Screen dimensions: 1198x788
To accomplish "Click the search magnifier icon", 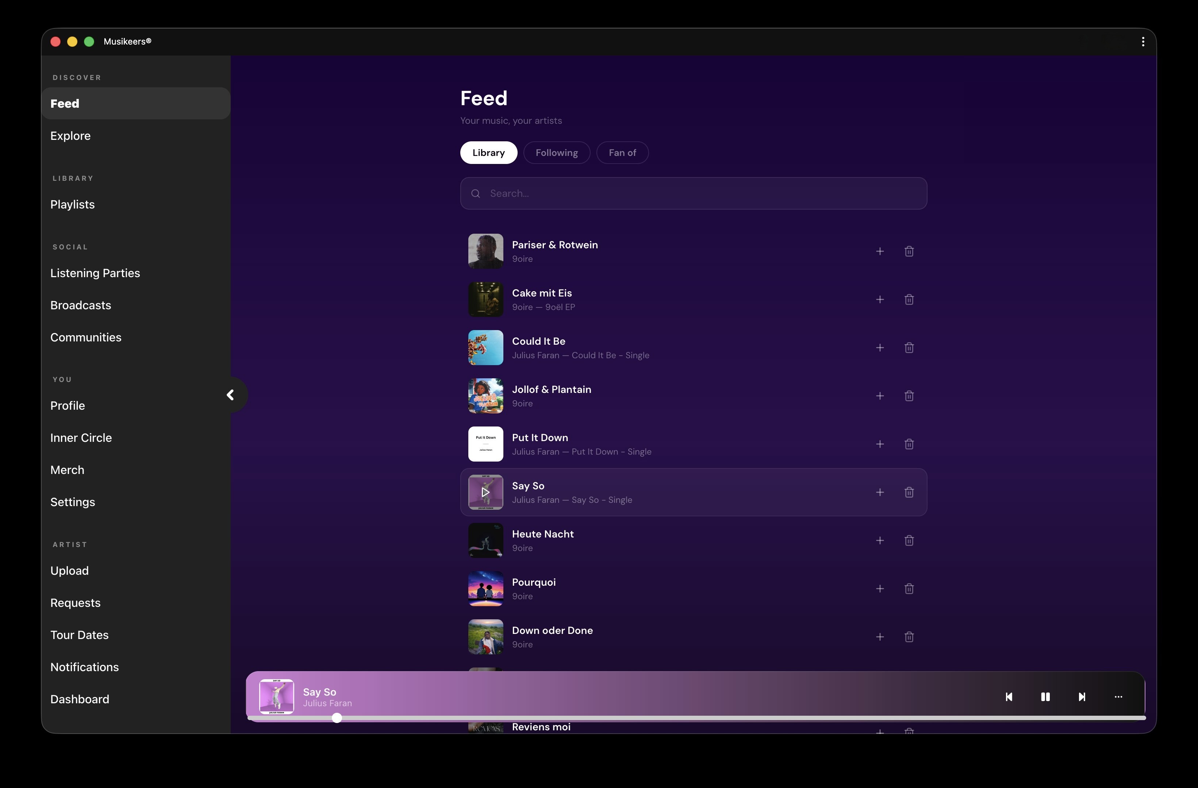I will point(475,194).
